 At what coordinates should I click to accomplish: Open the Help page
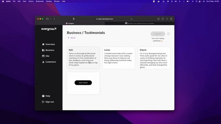click(x=46, y=96)
